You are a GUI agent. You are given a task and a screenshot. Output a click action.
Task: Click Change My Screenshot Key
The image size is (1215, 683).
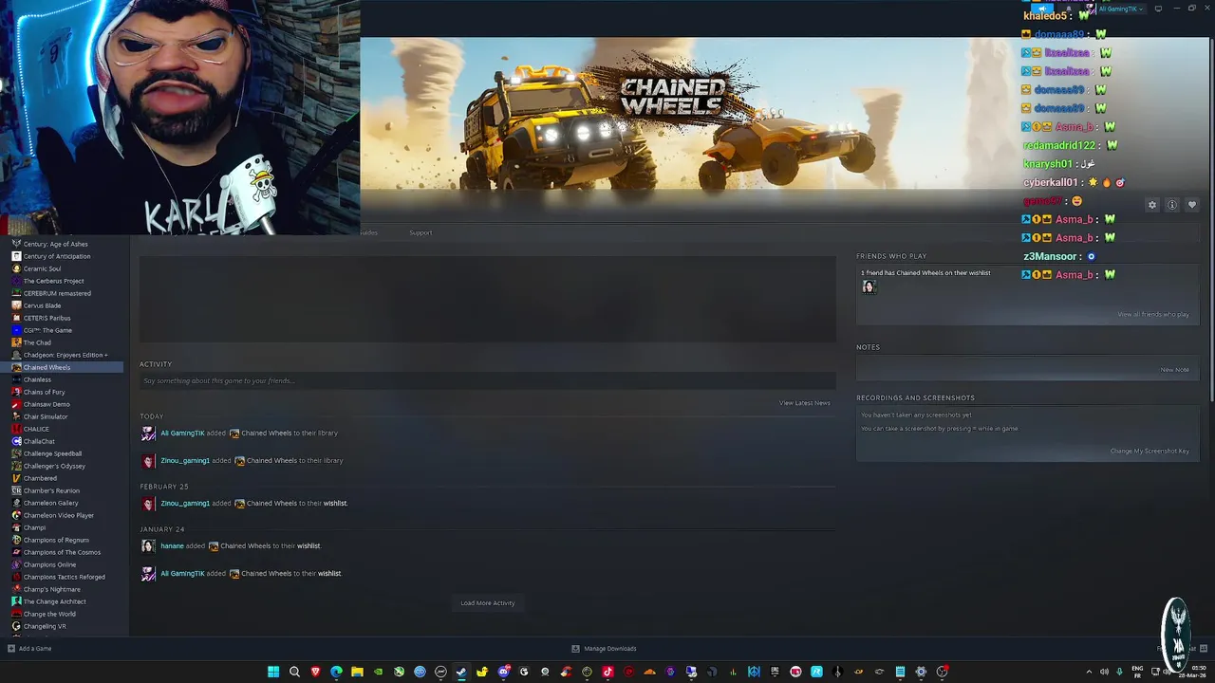pos(1150,451)
